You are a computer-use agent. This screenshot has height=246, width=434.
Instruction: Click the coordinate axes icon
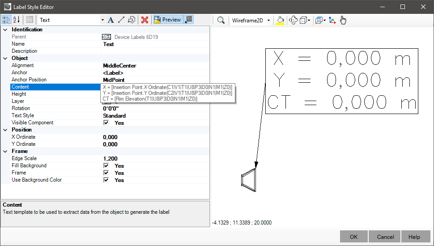pos(332,20)
